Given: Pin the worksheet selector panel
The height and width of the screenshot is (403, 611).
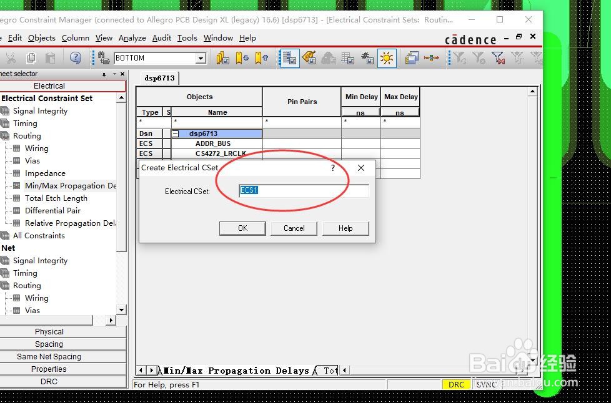Looking at the screenshot, I should coord(104,74).
